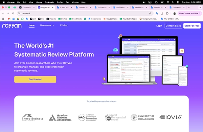Open the Apps grid in bookmarks bar

pyautogui.click(x=3, y=19)
